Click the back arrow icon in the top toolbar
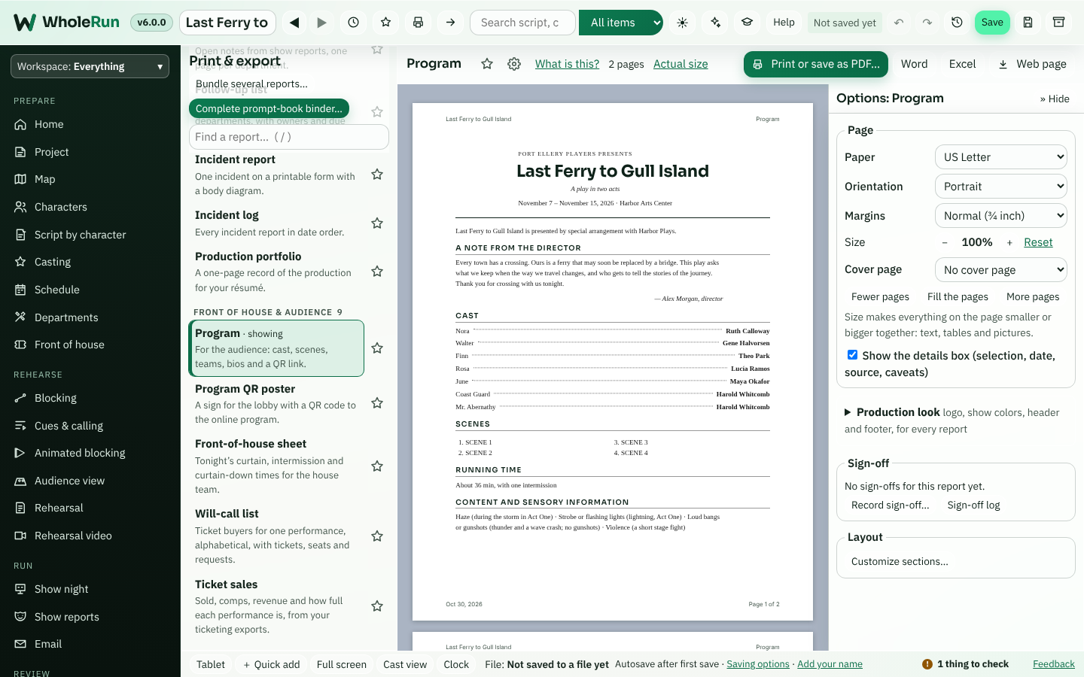 tap(294, 23)
